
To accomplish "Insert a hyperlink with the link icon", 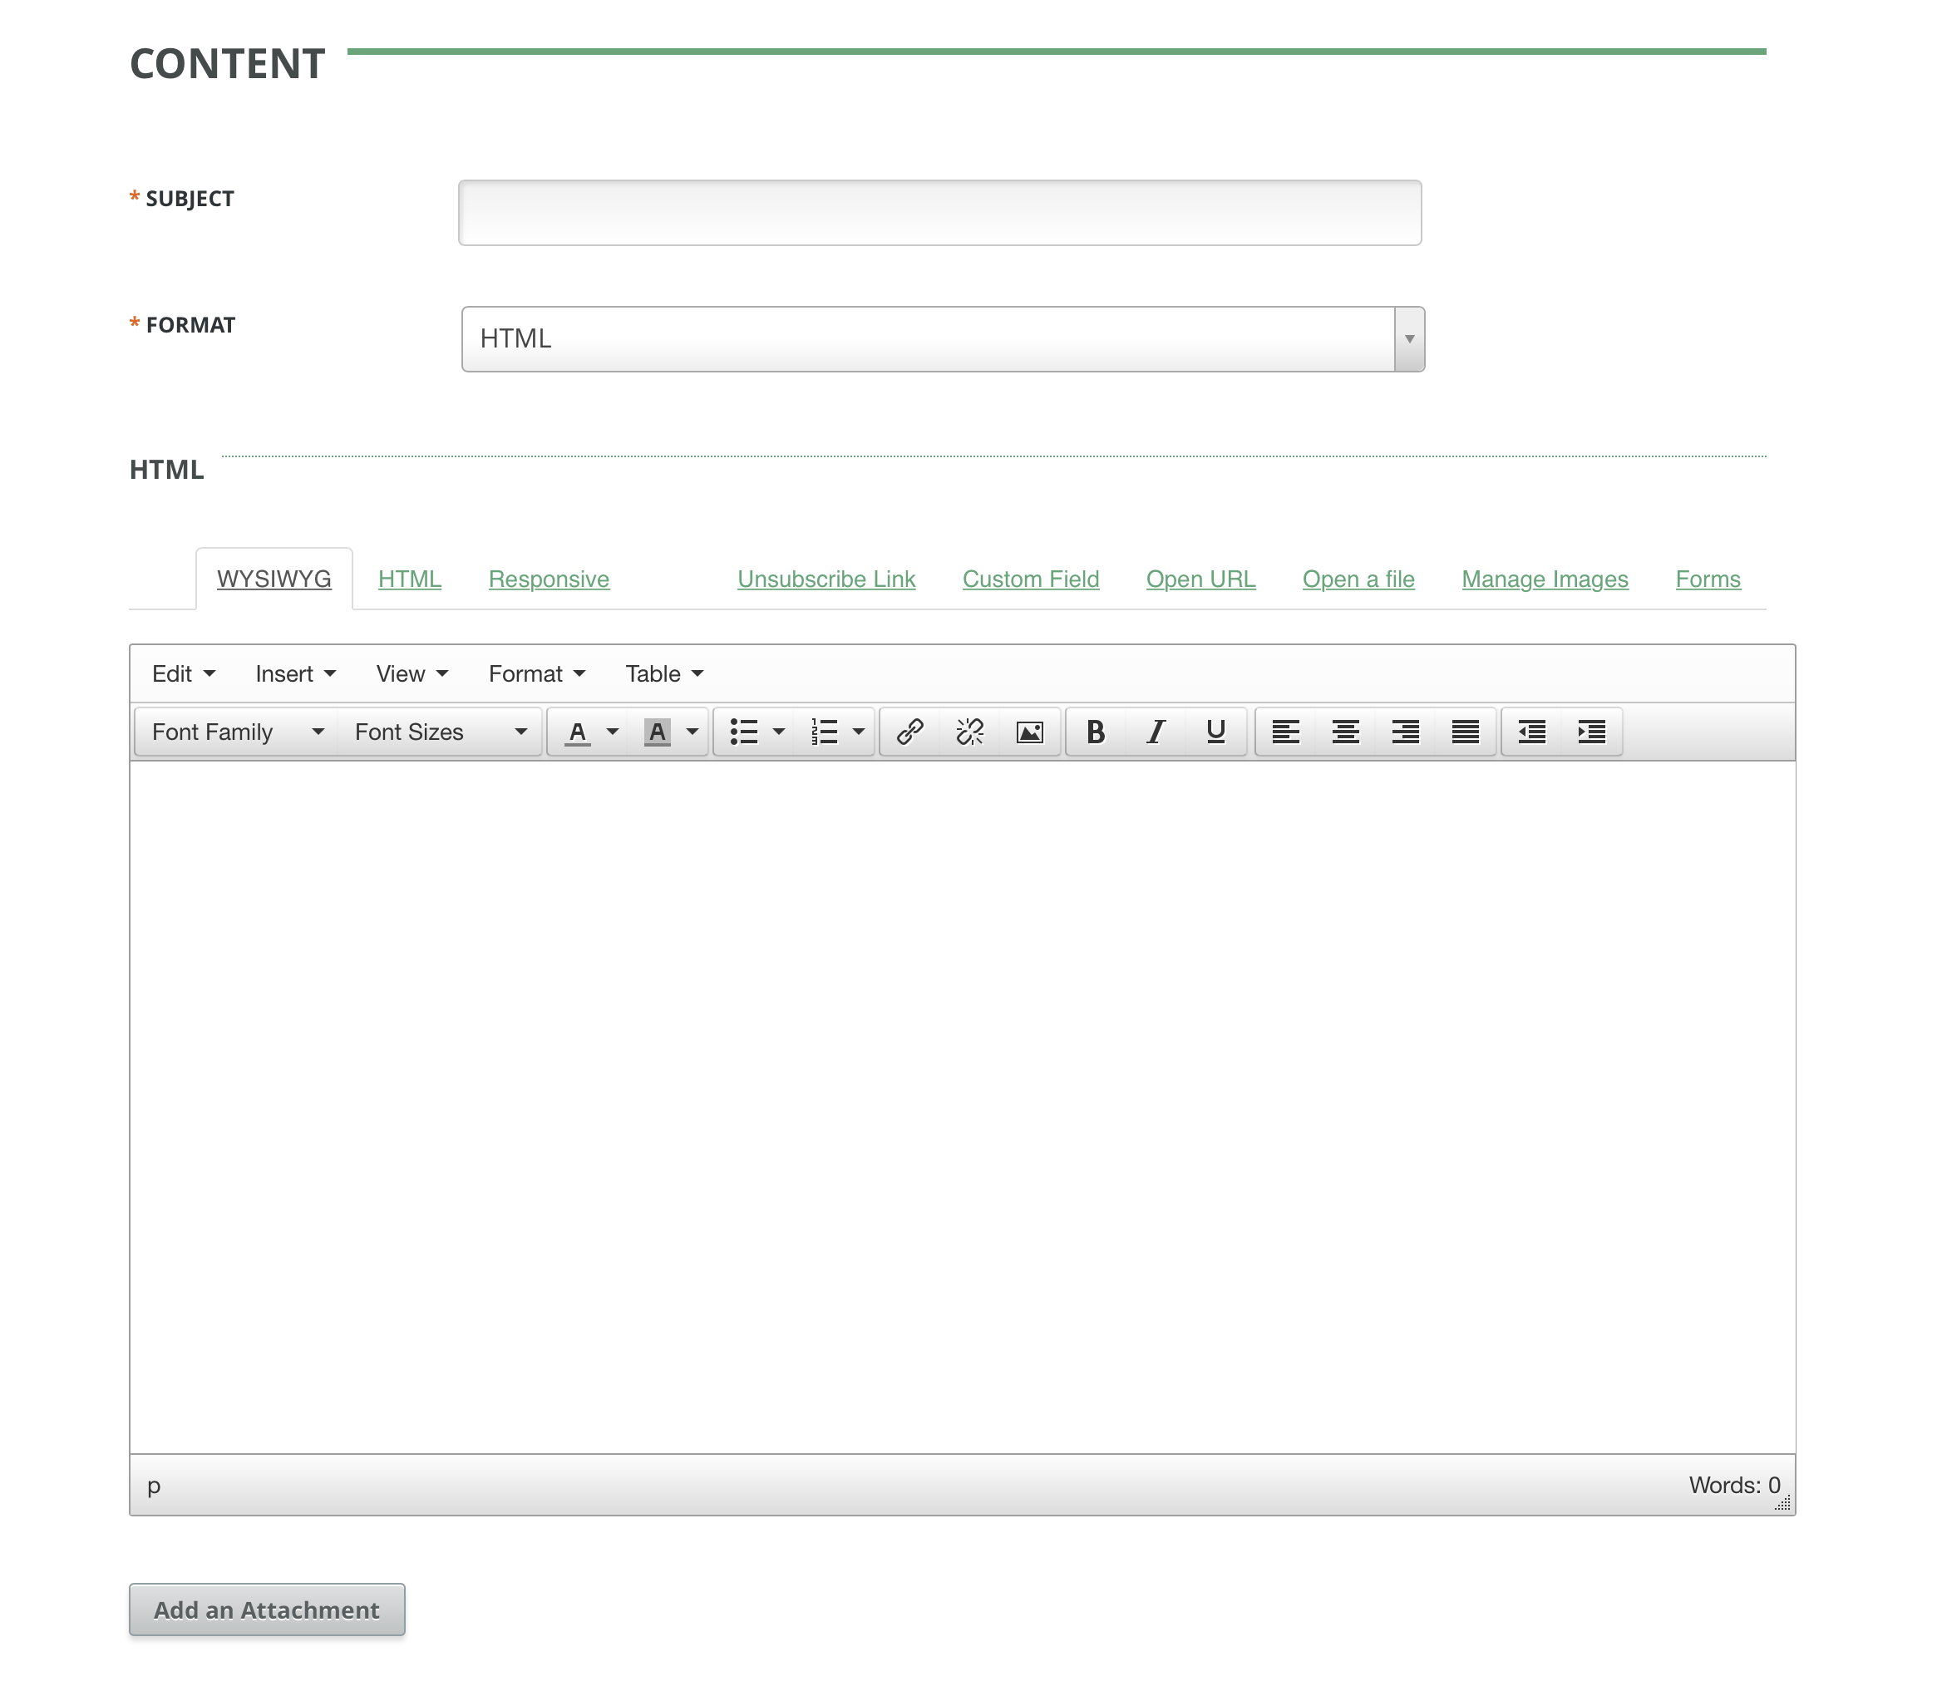I will 908,732.
